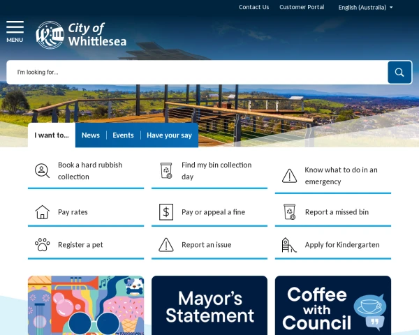Open the hamburger MENU icon
The image size is (419, 335).
(15, 31)
